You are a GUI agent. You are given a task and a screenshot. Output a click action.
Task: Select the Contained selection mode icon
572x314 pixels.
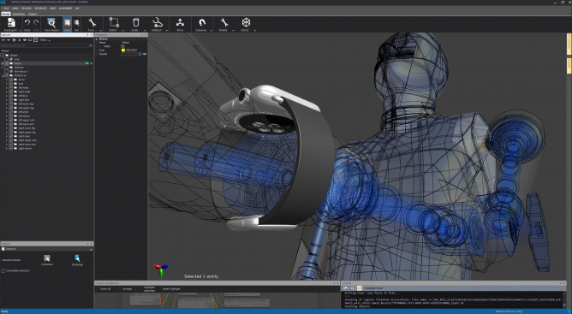tap(47, 258)
